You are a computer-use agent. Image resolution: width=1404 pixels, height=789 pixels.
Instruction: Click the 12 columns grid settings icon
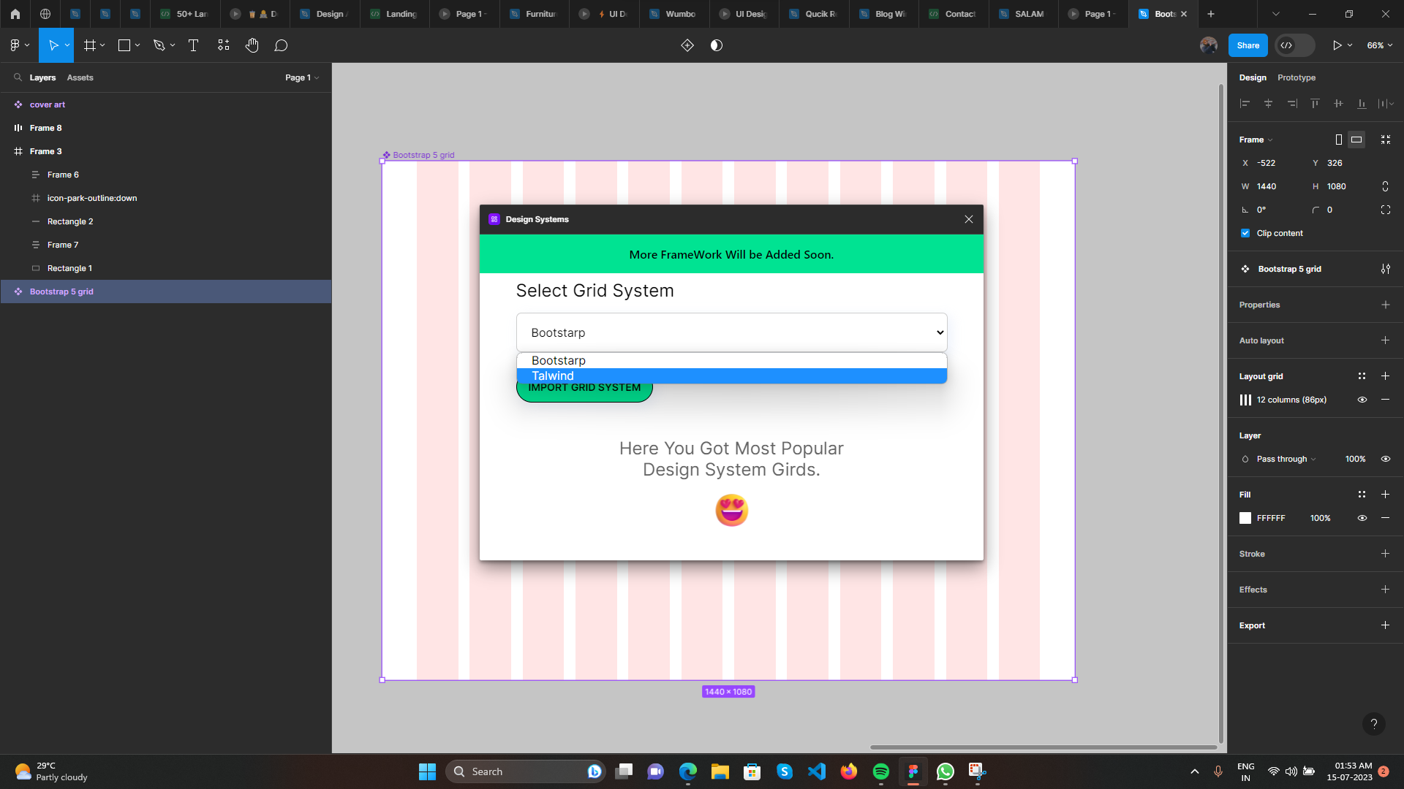pyautogui.click(x=1245, y=400)
